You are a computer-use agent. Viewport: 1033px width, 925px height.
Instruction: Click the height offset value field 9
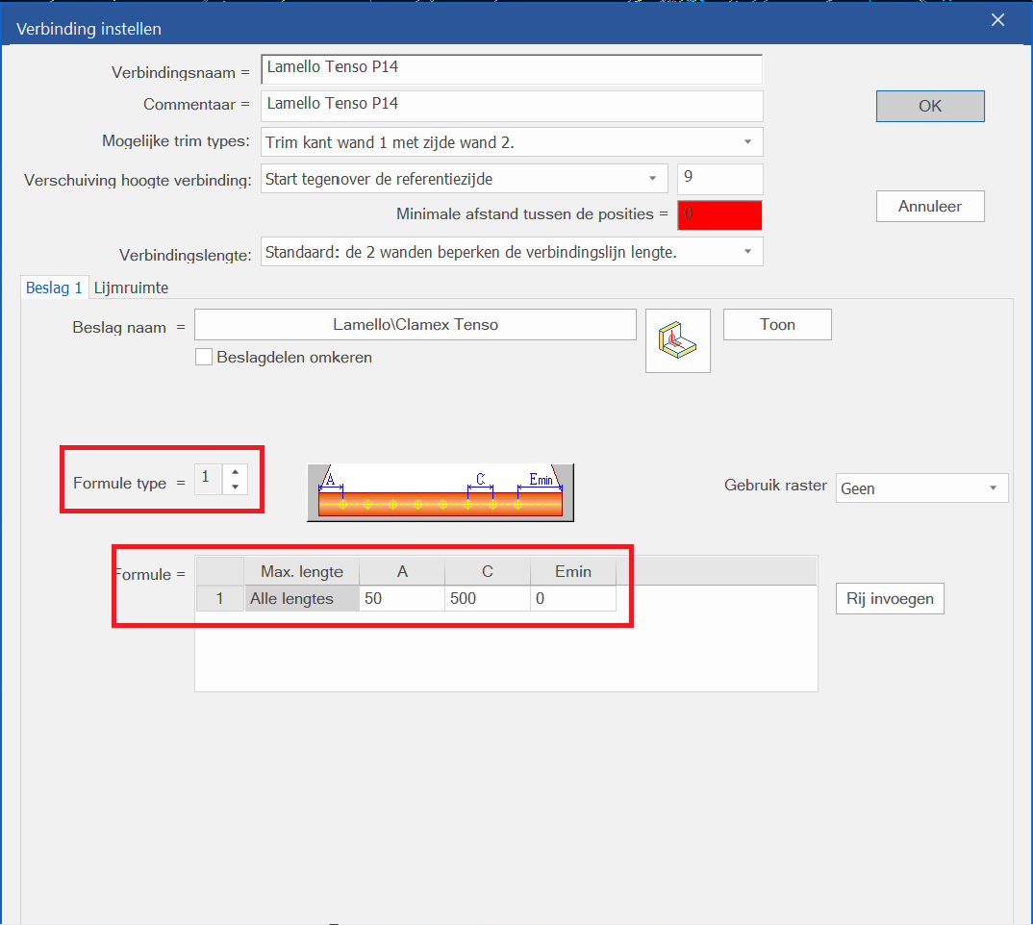(x=720, y=179)
